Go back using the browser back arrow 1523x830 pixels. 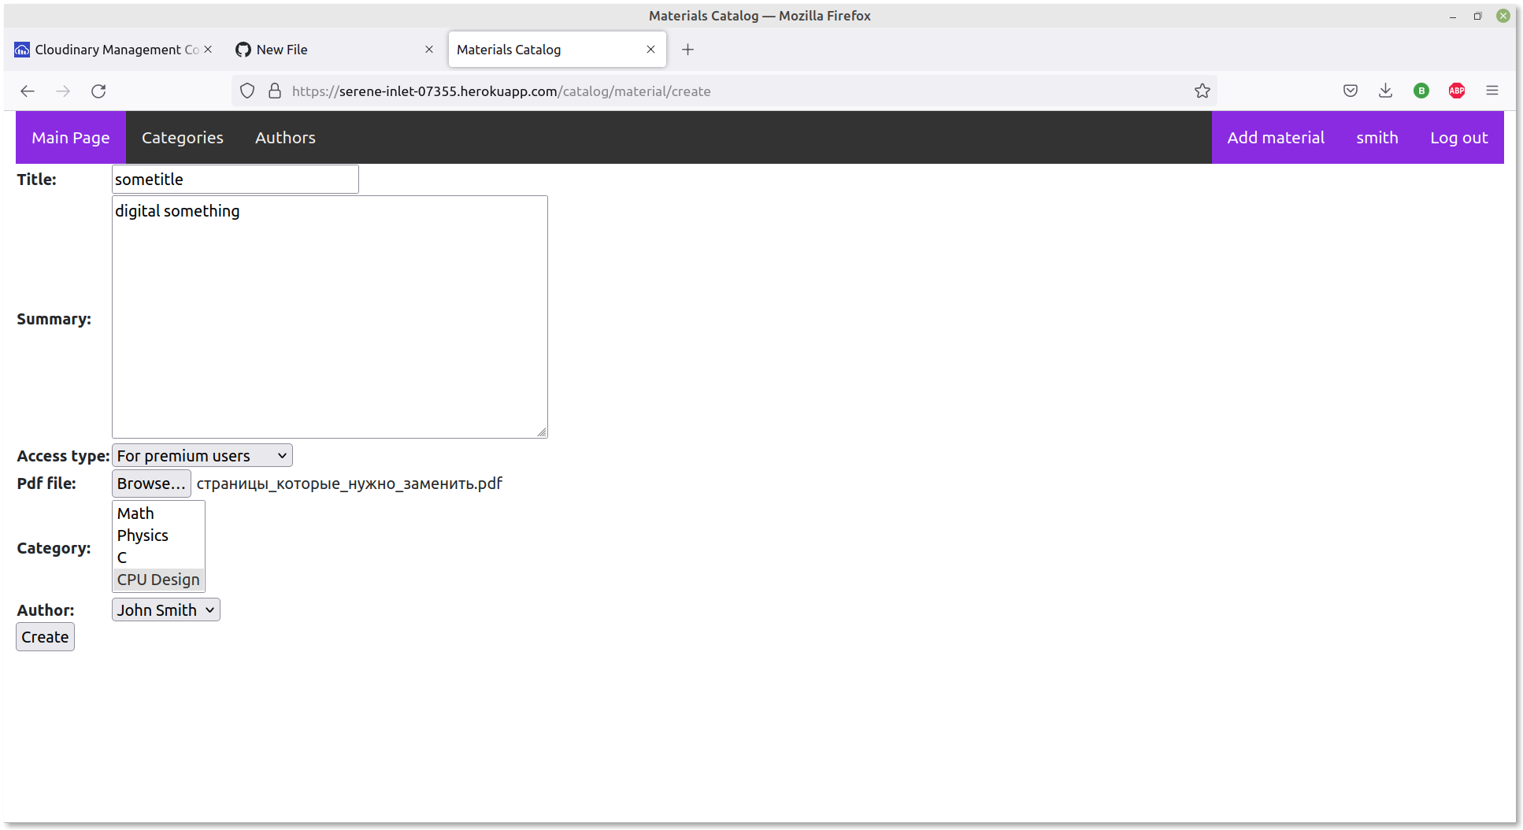click(28, 91)
